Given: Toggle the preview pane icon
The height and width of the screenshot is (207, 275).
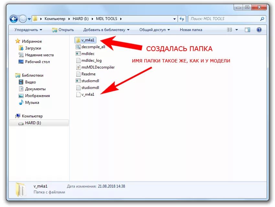Looking at the screenshot, I should [247, 30].
